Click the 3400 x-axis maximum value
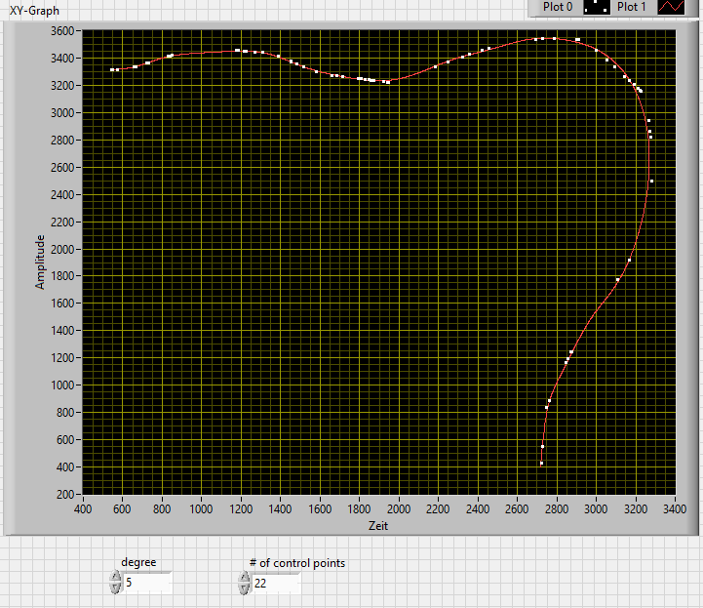703x608 pixels. coord(675,509)
